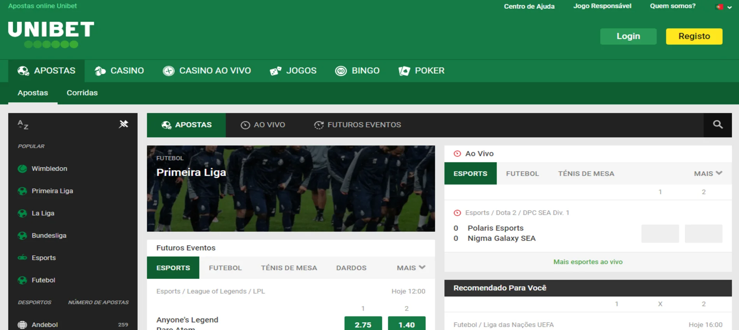Open the language dropdown arrow

point(729,7)
